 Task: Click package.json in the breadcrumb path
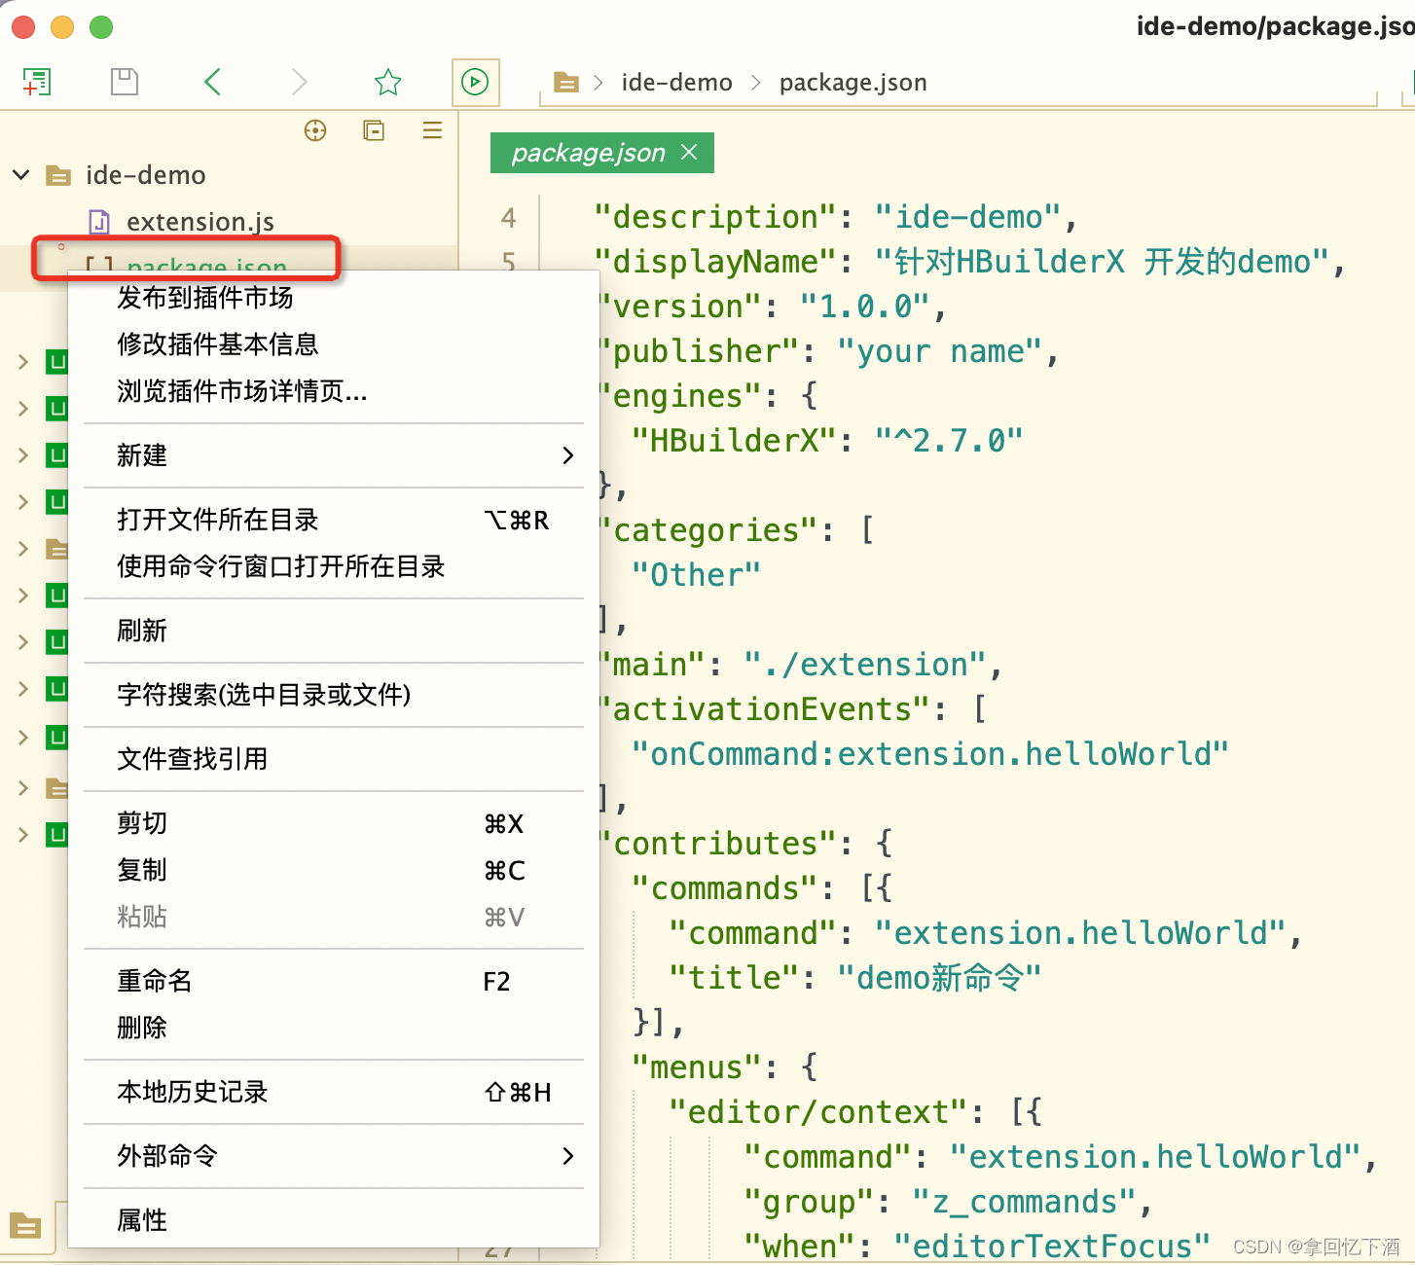point(853,83)
